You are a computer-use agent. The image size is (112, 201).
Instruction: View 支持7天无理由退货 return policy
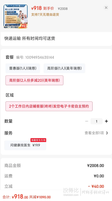tap(45, 15)
